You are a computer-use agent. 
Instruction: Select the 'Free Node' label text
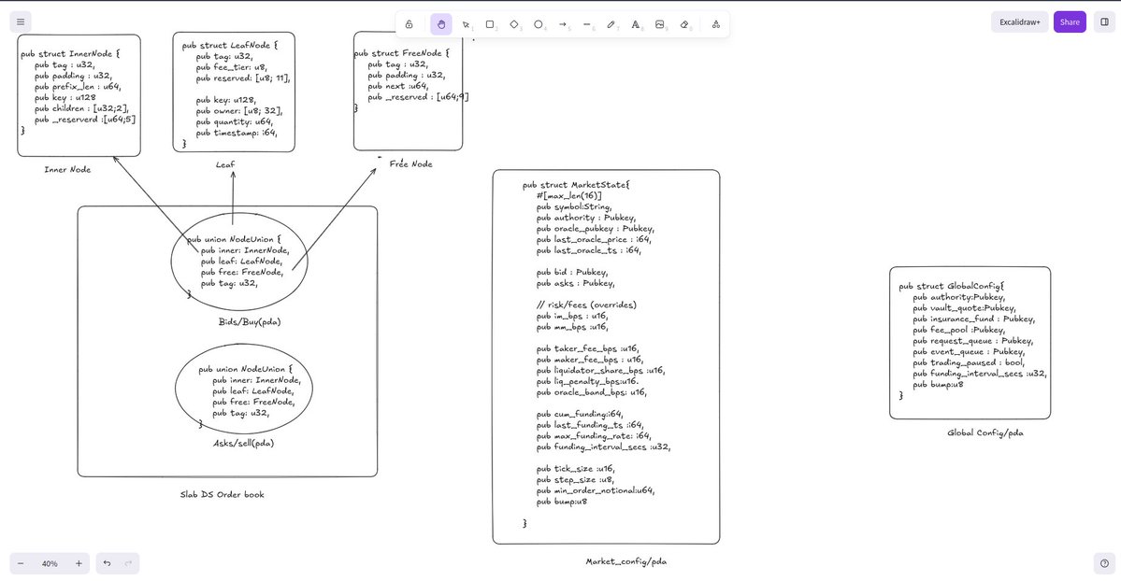tap(411, 164)
